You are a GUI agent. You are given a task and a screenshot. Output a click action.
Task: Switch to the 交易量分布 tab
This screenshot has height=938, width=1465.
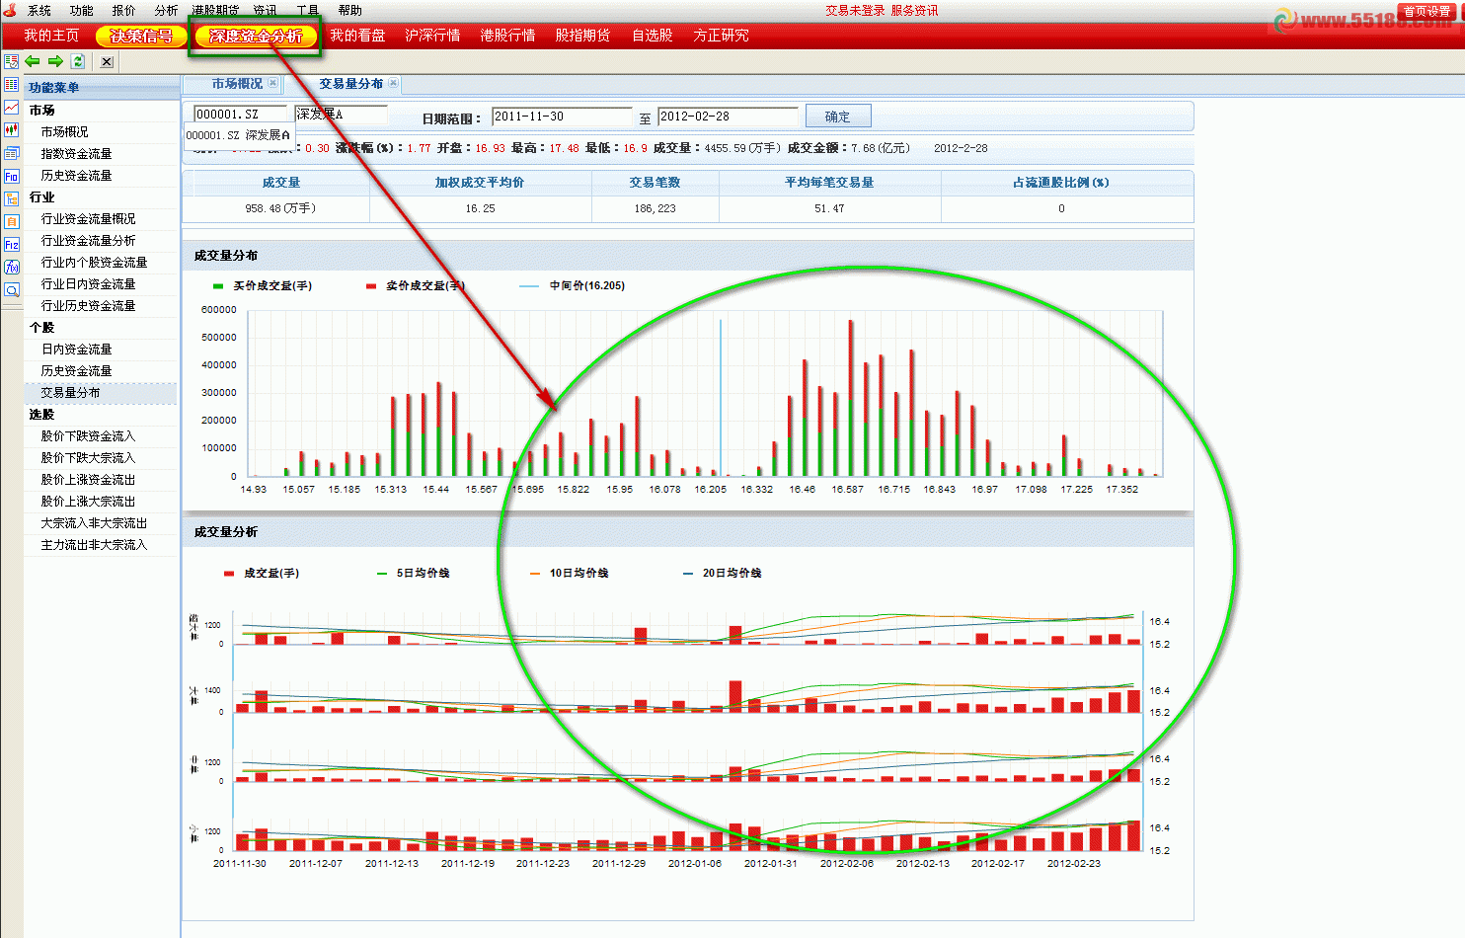coord(350,84)
